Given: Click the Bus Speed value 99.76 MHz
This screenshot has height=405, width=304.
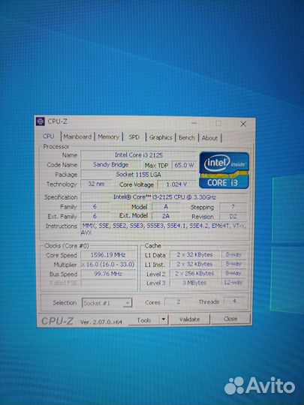Looking at the screenshot, I should (x=108, y=274).
